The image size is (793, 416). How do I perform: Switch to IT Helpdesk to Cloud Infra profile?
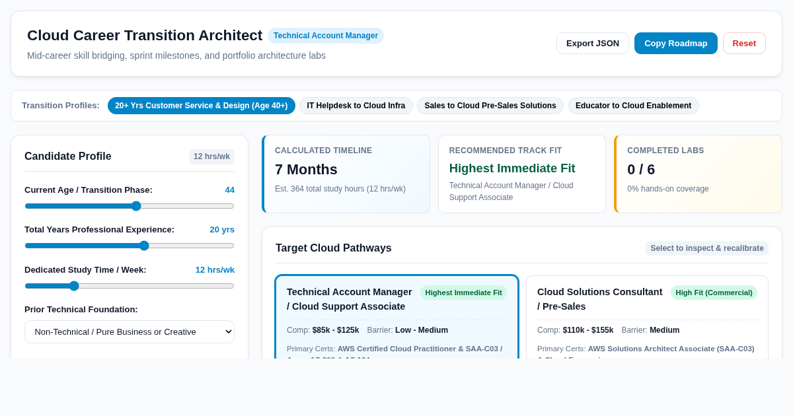pos(356,106)
